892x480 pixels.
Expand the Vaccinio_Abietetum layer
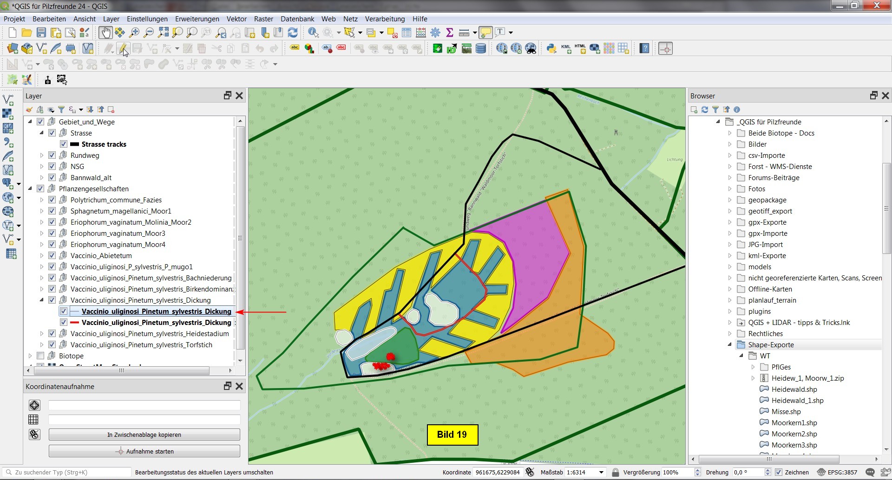pyautogui.click(x=42, y=256)
